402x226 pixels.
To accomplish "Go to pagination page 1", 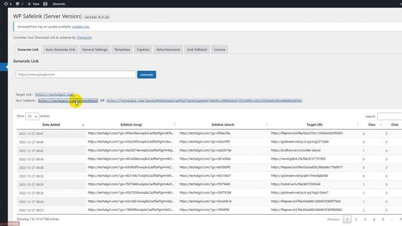I will click(x=347, y=219).
